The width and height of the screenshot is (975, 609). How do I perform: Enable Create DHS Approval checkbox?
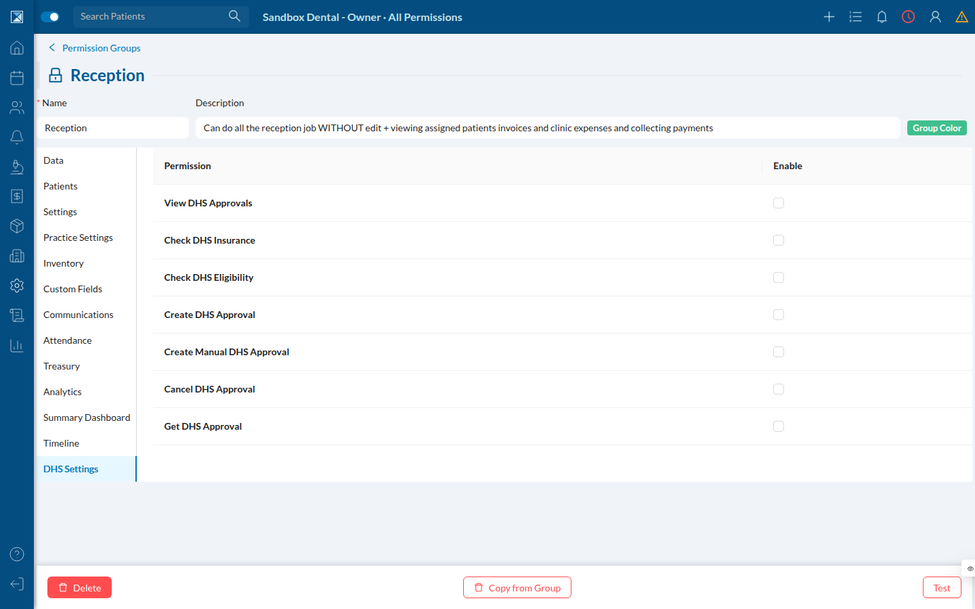pyautogui.click(x=779, y=315)
